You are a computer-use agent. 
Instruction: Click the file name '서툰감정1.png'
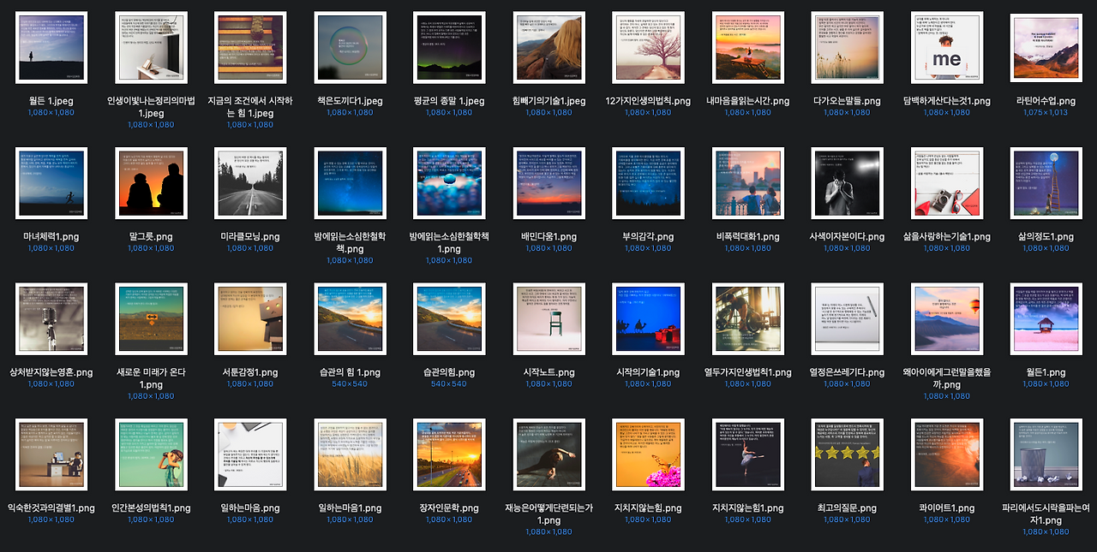(x=250, y=372)
